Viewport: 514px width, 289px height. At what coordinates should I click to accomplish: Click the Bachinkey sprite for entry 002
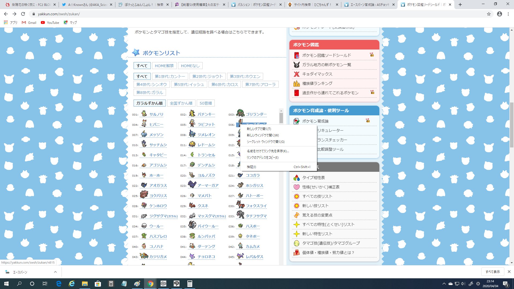pyautogui.click(x=192, y=113)
